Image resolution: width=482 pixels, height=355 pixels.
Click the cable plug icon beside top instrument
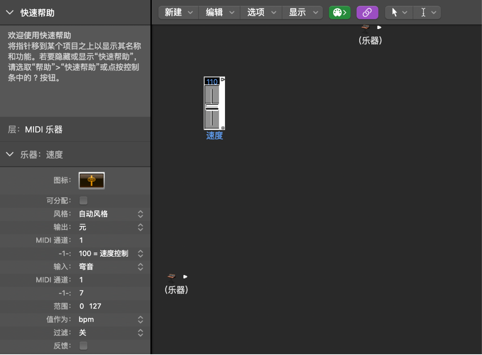click(379, 27)
